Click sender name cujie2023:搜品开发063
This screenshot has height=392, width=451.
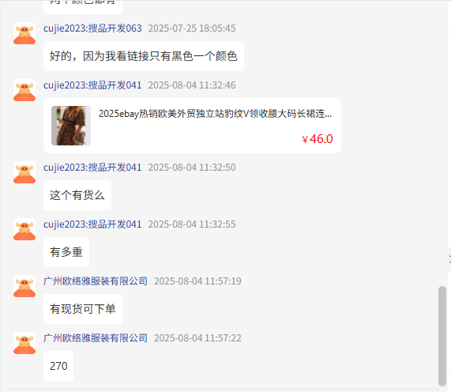click(x=92, y=28)
